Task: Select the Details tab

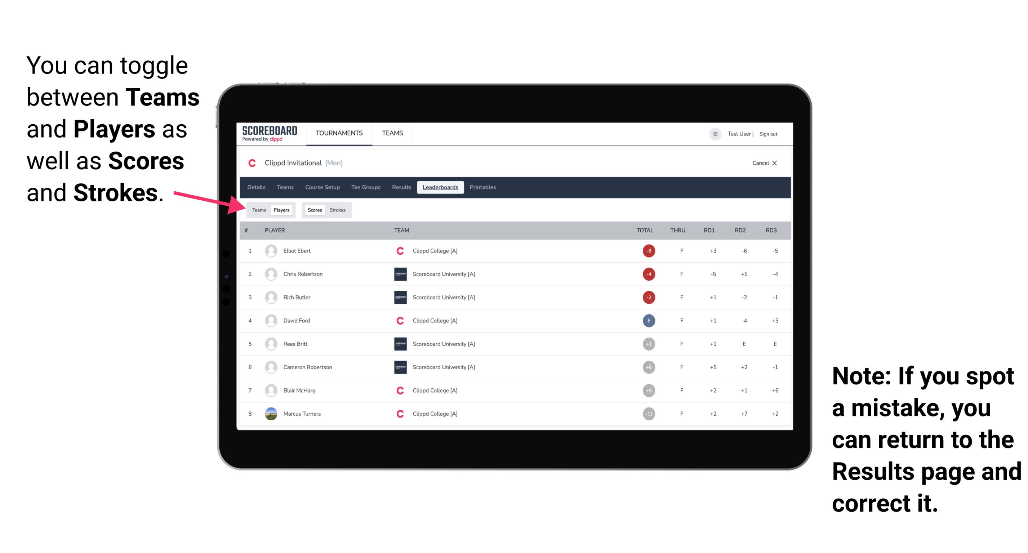Action: tap(257, 187)
